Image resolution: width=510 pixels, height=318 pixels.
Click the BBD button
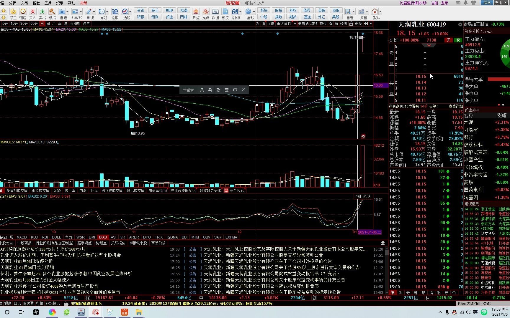click(169, 10)
